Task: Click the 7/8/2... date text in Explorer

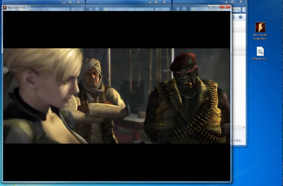Action: click(238, 140)
